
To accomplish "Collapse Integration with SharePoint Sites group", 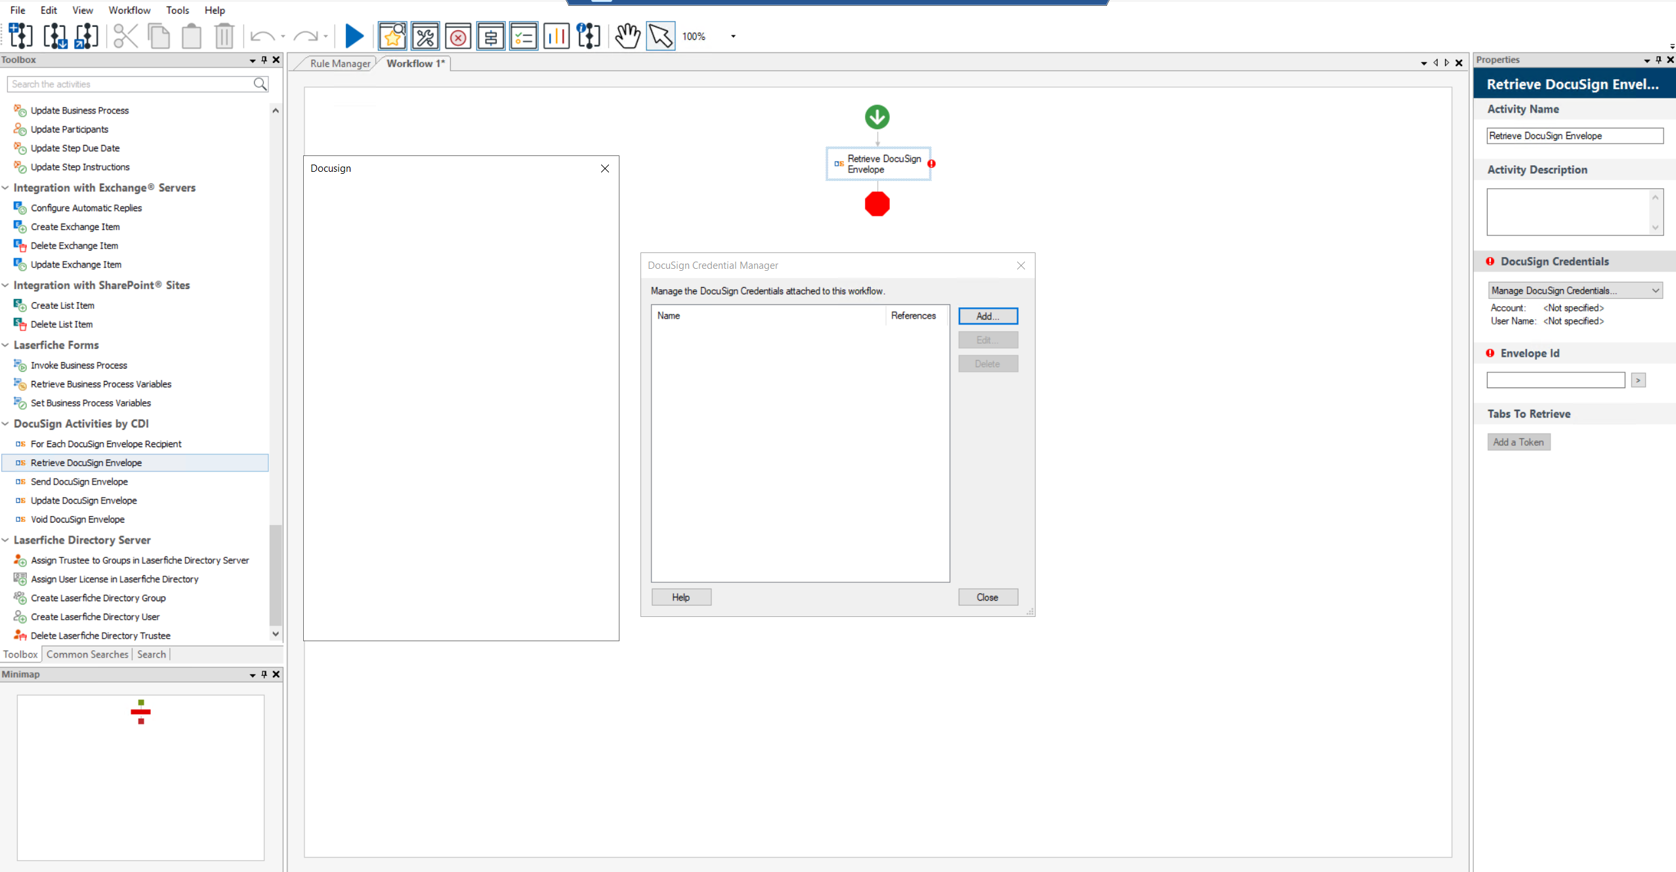I will click(5, 285).
